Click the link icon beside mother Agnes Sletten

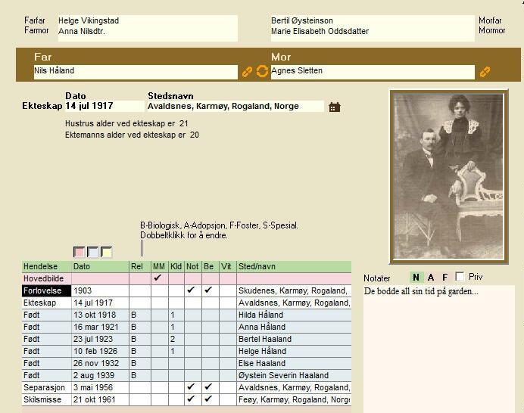tap(485, 72)
